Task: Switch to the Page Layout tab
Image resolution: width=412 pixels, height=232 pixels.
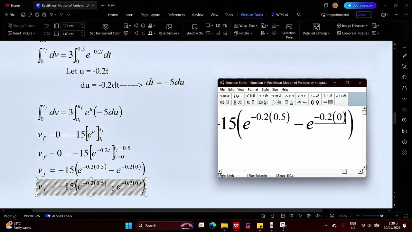Action: pos(150,15)
